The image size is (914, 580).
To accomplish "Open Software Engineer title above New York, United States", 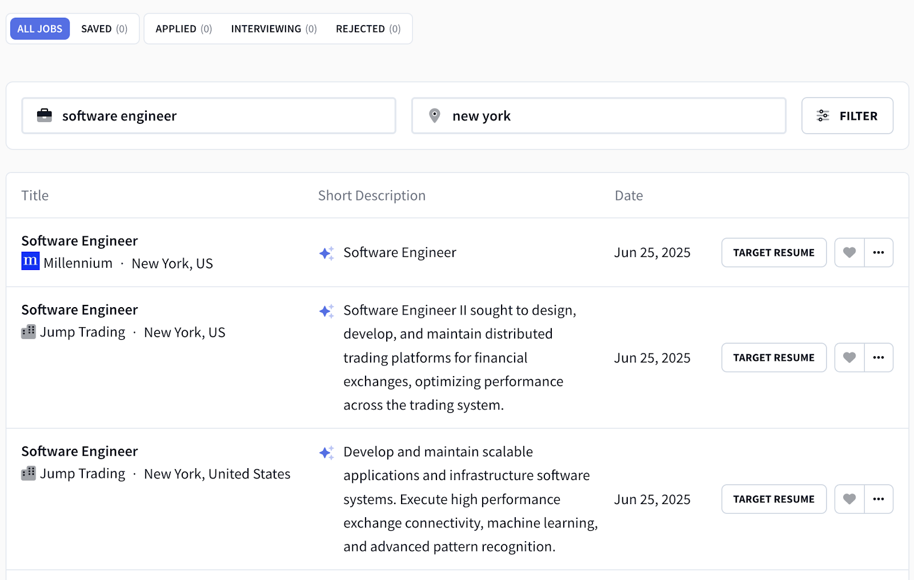I will tap(79, 452).
